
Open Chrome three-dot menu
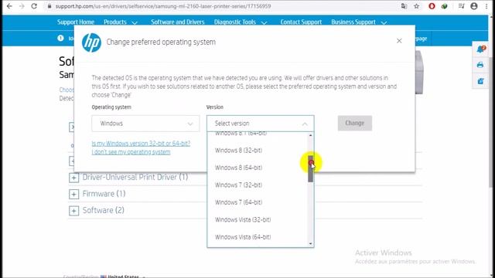pos(486,6)
